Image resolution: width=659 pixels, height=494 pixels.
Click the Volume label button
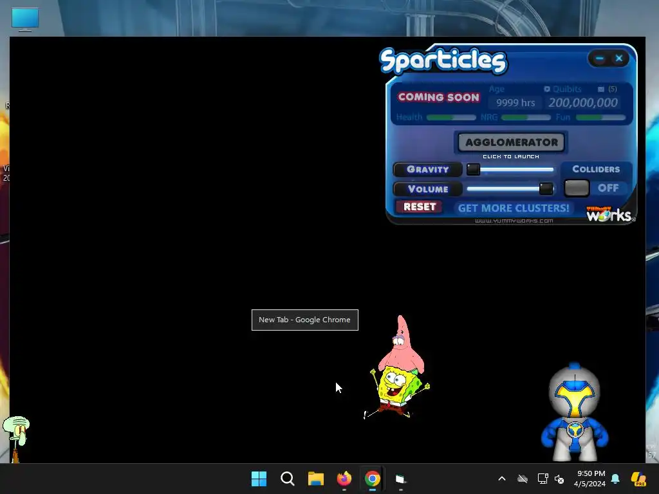click(x=427, y=189)
